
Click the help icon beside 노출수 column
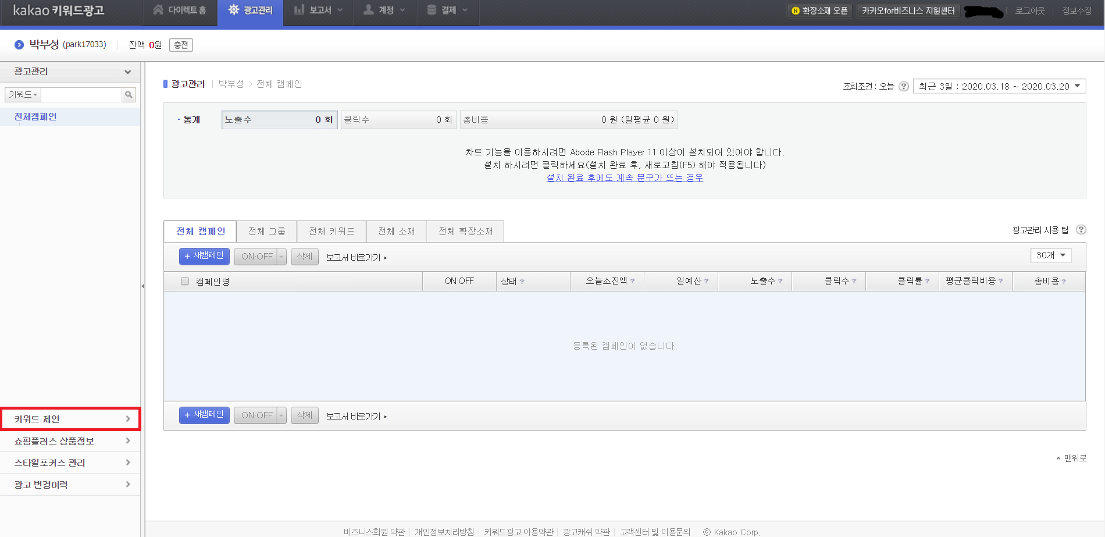[780, 281]
